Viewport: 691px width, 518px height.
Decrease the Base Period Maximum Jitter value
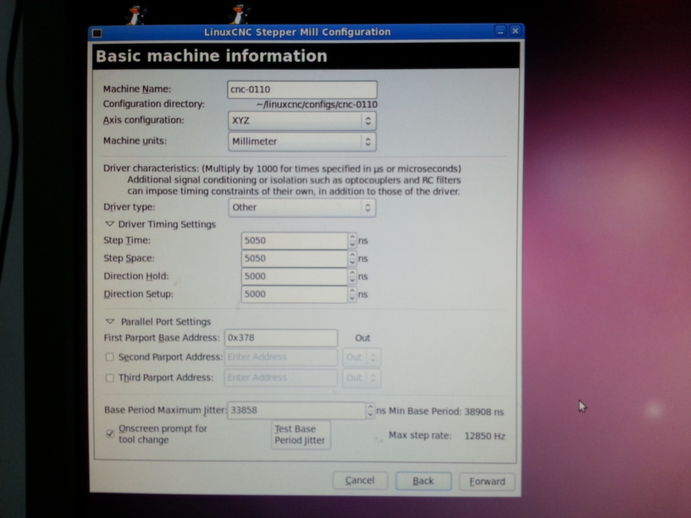[x=370, y=415]
